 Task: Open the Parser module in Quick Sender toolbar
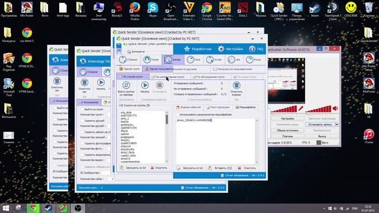(151, 60)
